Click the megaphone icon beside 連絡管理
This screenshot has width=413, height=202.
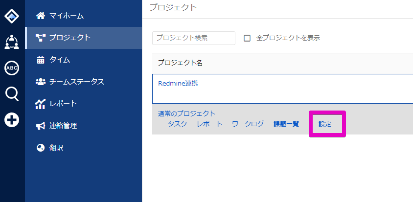point(41,126)
